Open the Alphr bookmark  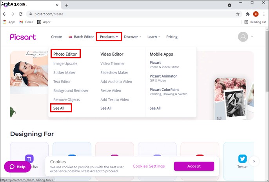(x=44, y=22)
